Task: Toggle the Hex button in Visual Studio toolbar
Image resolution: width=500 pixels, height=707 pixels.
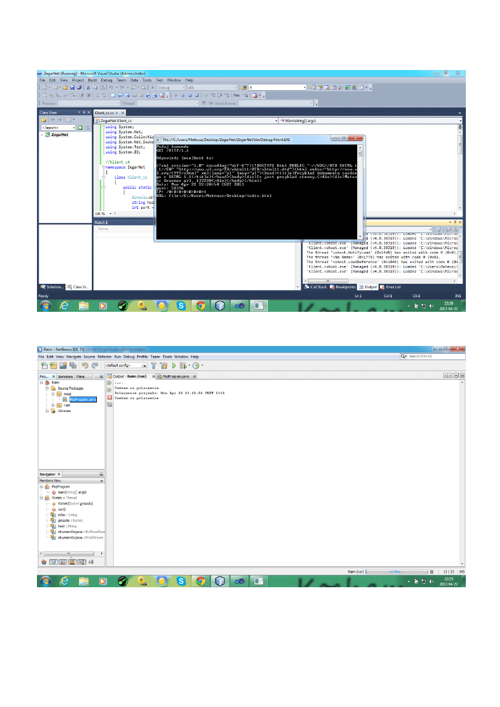Action: (x=237, y=96)
